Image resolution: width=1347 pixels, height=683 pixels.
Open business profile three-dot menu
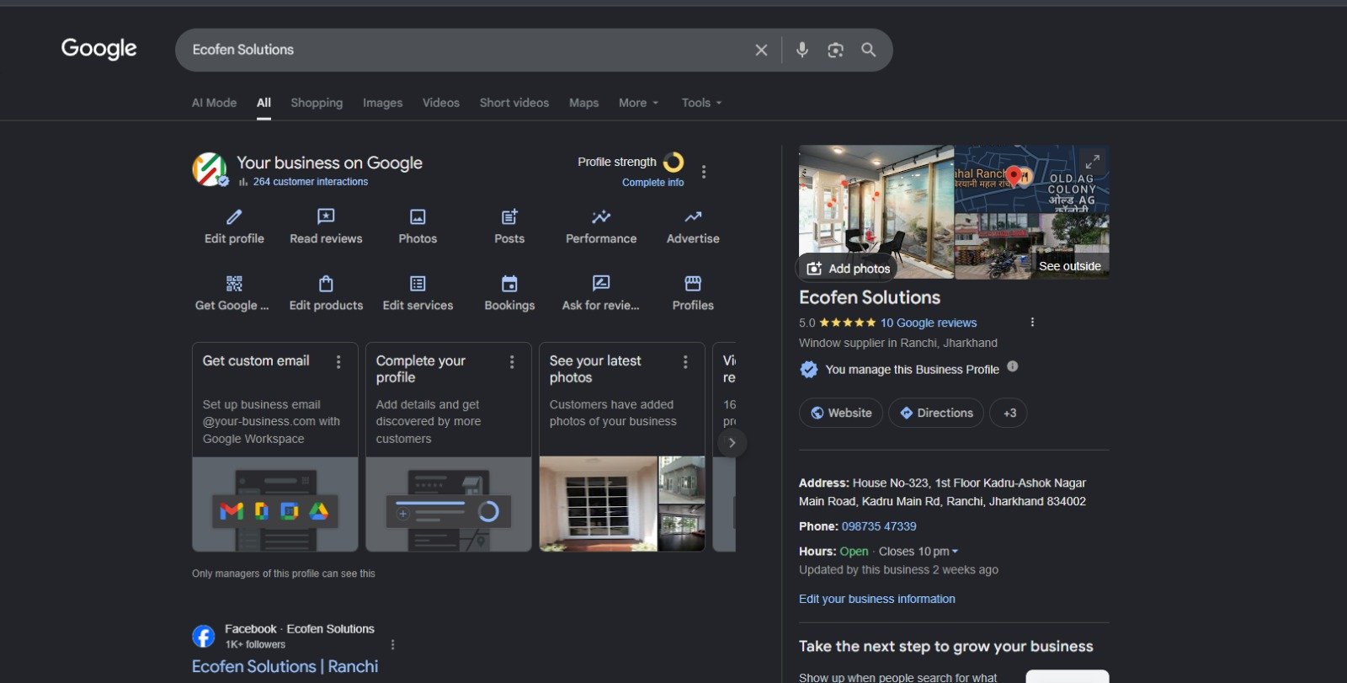pos(704,172)
